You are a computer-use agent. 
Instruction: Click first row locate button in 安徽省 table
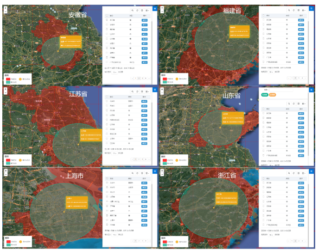click(145, 20)
